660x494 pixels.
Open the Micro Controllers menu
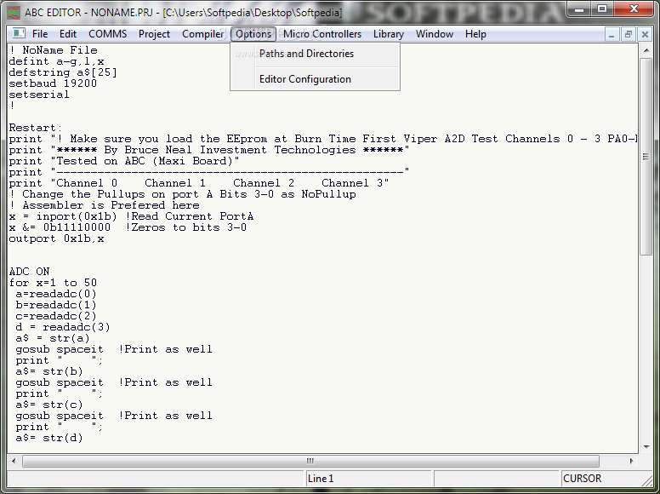coord(322,34)
